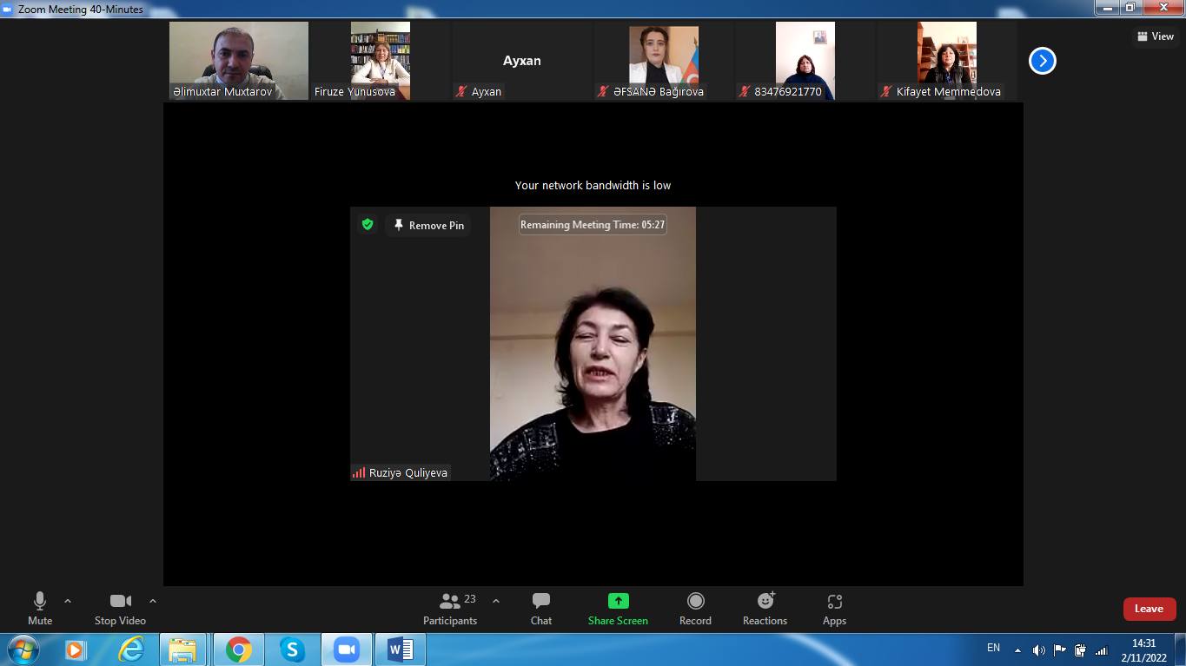The image size is (1186, 666).
Task: Expand video options arrow beside Stop Video
Action: point(153,601)
